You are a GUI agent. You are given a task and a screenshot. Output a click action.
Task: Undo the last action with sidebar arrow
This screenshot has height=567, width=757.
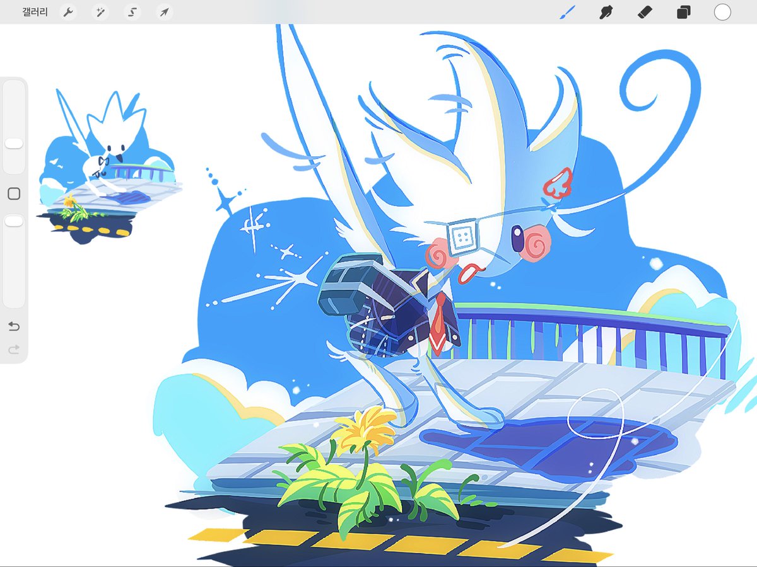pos(14,326)
